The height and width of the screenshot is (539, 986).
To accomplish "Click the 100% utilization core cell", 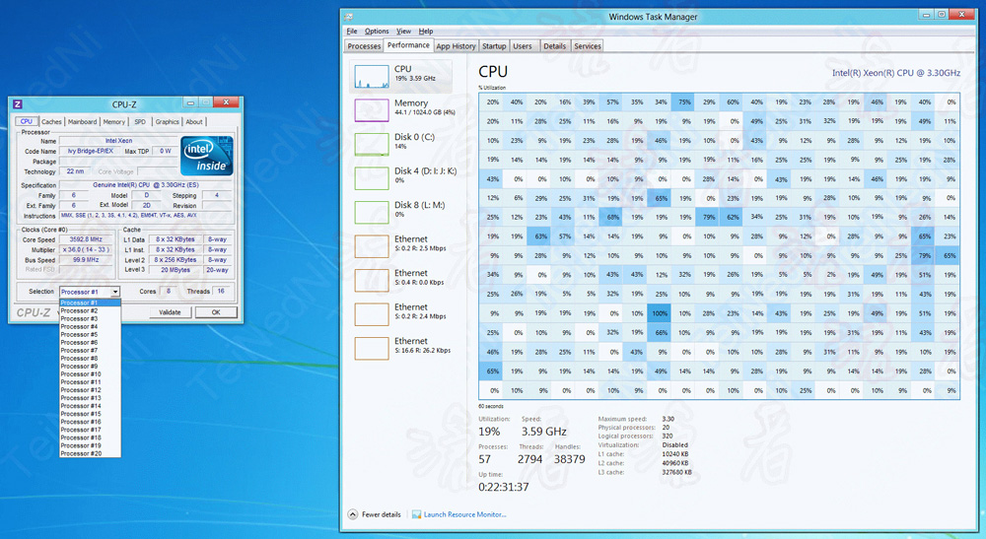I will click(x=659, y=313).
